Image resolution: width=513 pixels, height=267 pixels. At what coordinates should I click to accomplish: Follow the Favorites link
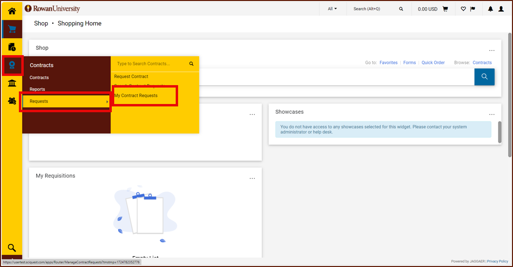(388, 62)
